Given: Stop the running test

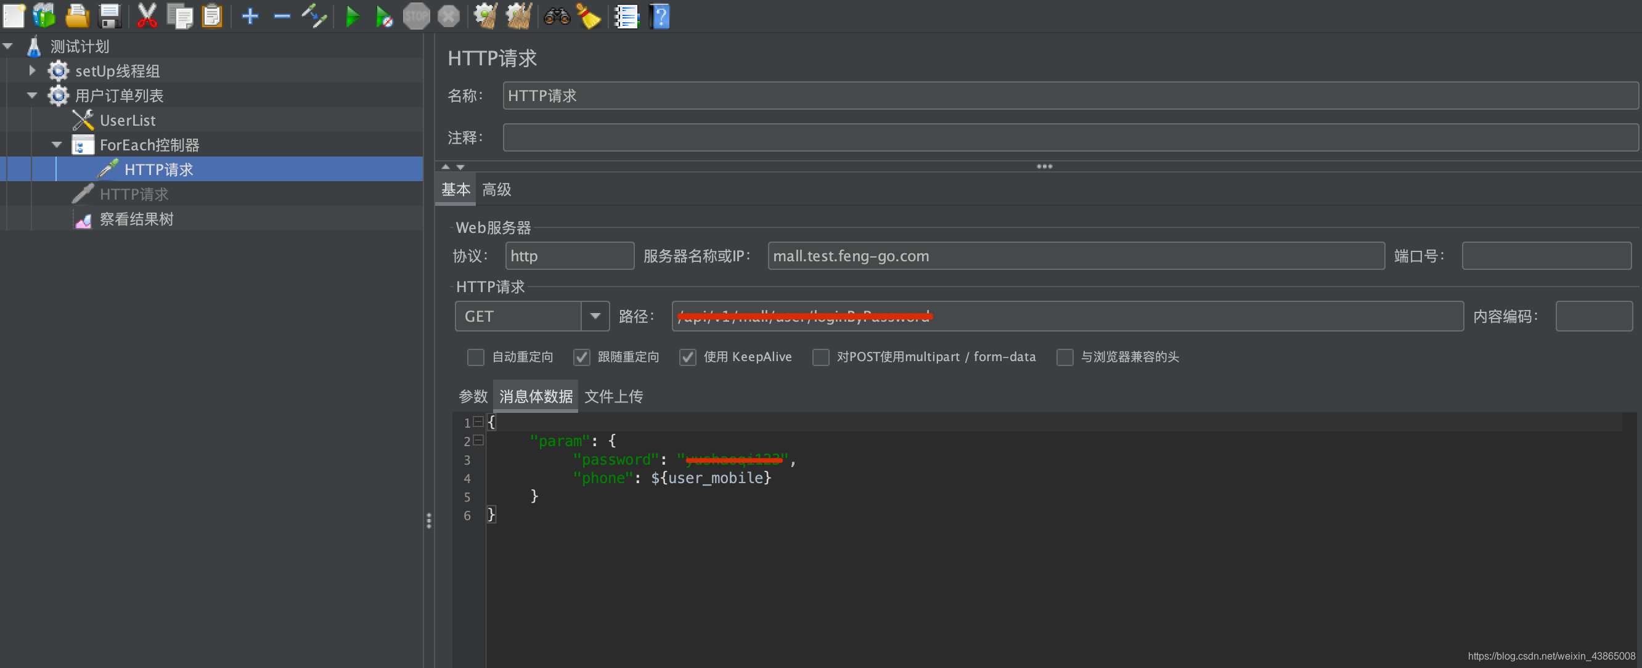Looking at the screenshot, I should pos(416,16).
